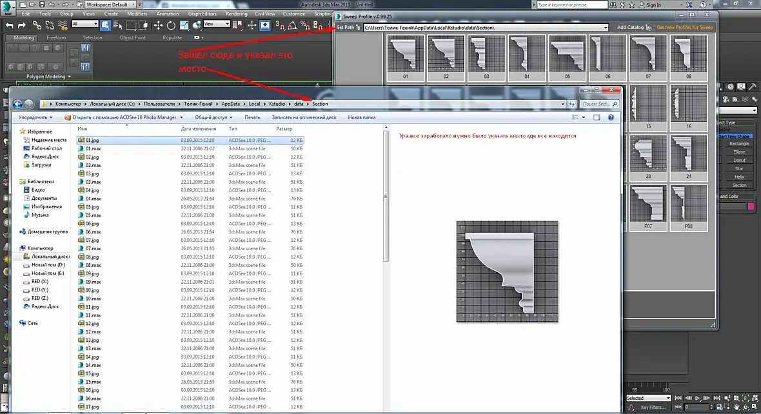The width and height of the screenshot is (761, 414).
Task: Choose the Select and Rotate tool
Action: click(x=171, y=25)
